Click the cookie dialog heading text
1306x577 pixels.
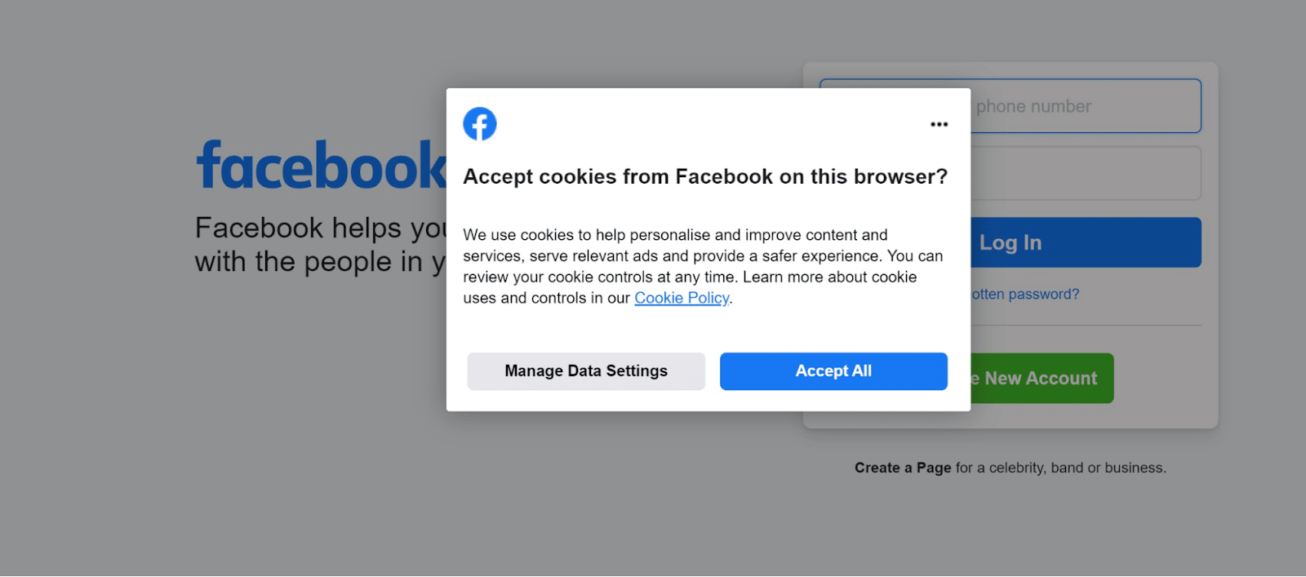coord(705,176)
